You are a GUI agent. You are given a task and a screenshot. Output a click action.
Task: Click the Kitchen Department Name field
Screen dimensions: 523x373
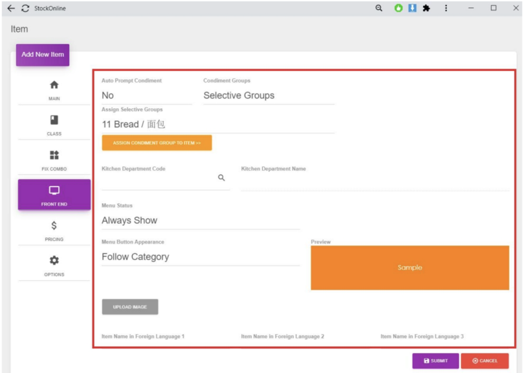(x=374, y=181)
